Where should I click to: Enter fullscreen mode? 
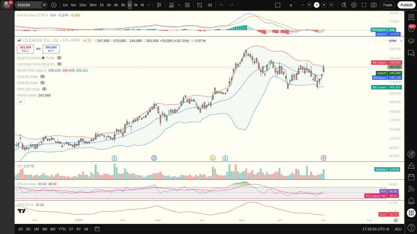click(364, 5)
